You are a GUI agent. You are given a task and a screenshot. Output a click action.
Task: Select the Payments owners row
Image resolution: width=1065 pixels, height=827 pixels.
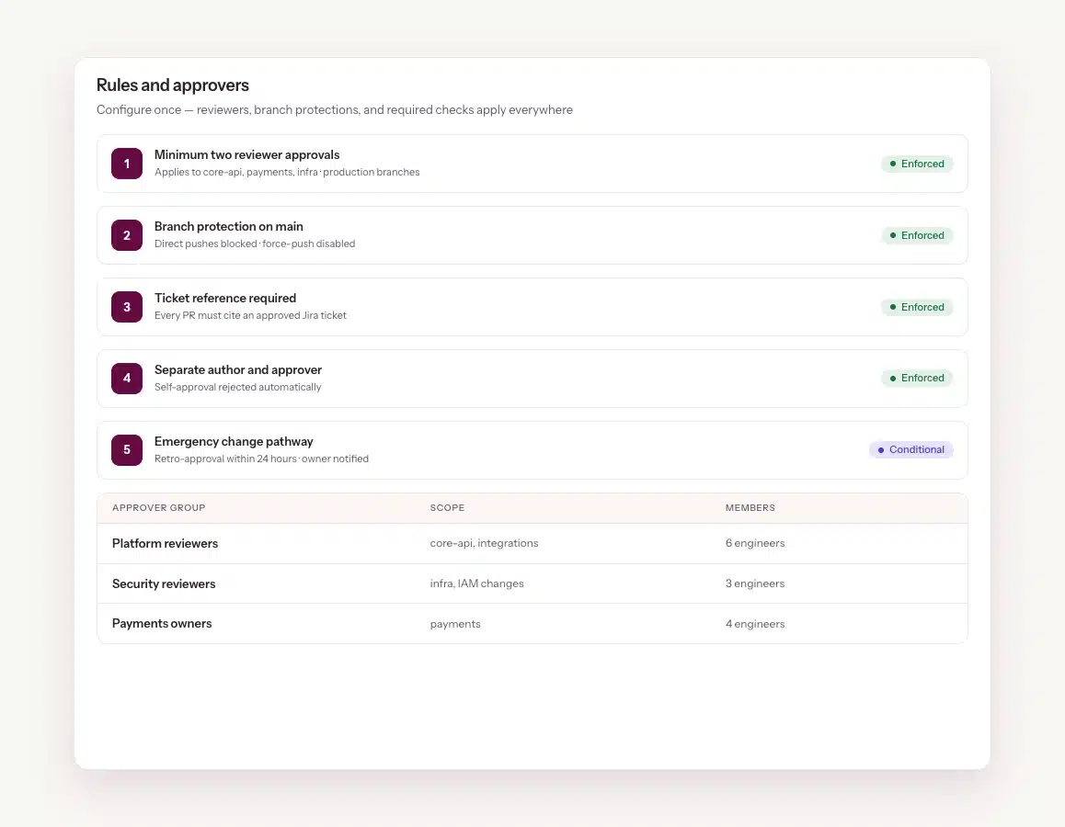(x=532, y=624)
